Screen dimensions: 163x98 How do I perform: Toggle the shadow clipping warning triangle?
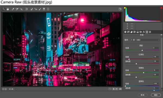click(x=125, y=8)
